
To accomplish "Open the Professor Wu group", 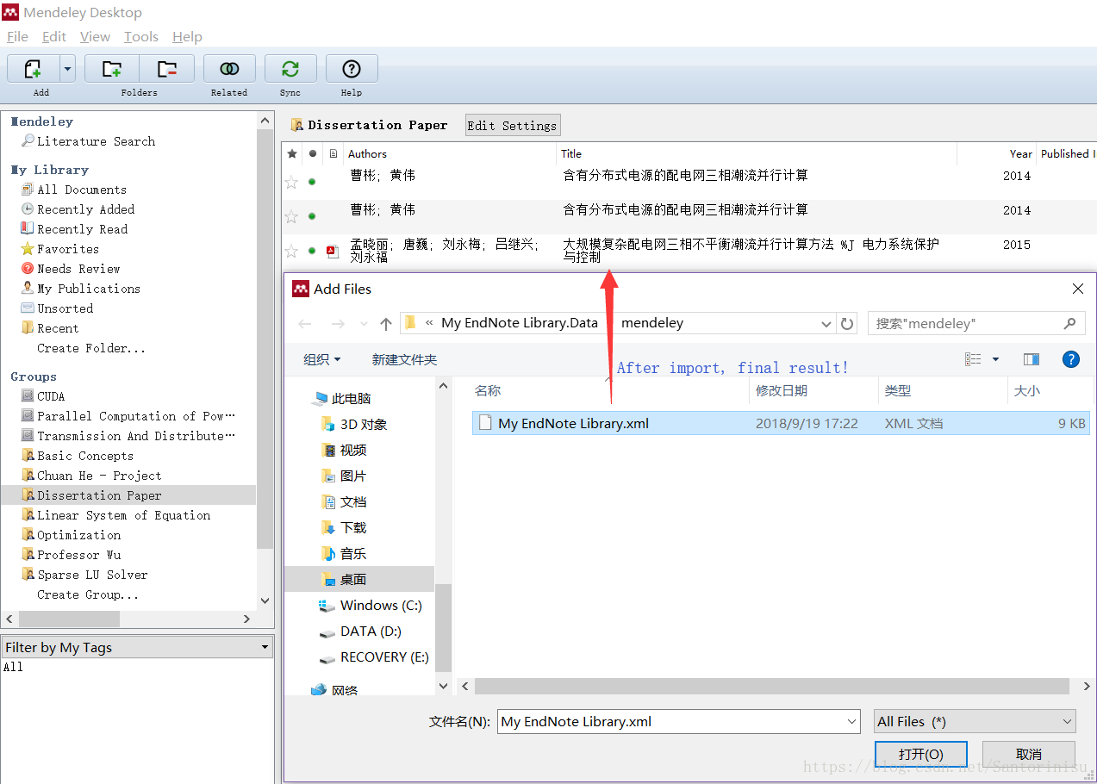I will coord(78,555).
